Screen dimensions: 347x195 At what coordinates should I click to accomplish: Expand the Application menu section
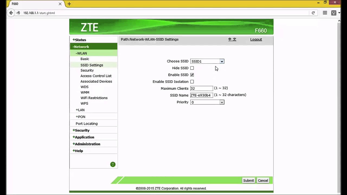tap(83, 137)
